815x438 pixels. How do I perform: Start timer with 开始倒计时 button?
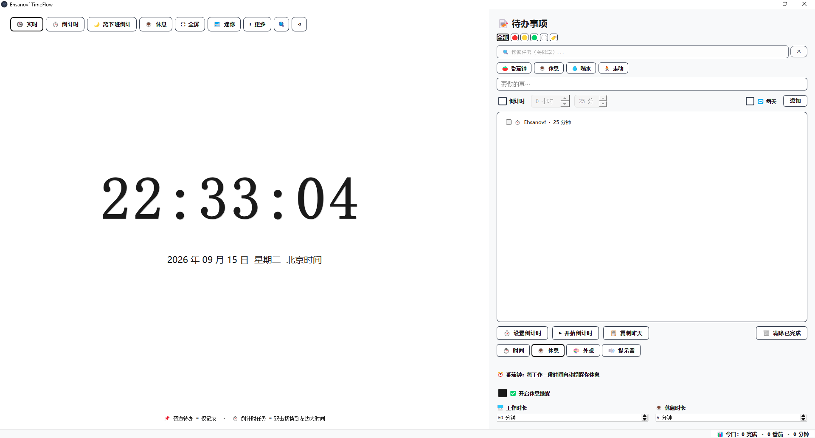pyautogui.click(x=575, y=333)
